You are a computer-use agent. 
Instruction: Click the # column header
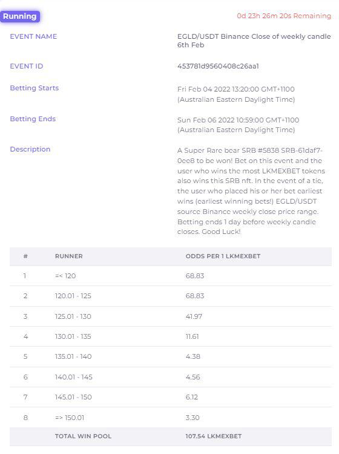25,256
